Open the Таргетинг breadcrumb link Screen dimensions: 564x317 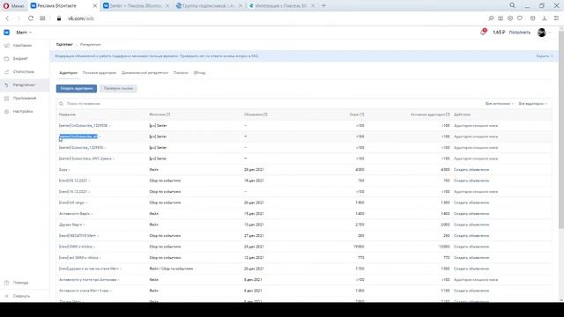(64, 45)
